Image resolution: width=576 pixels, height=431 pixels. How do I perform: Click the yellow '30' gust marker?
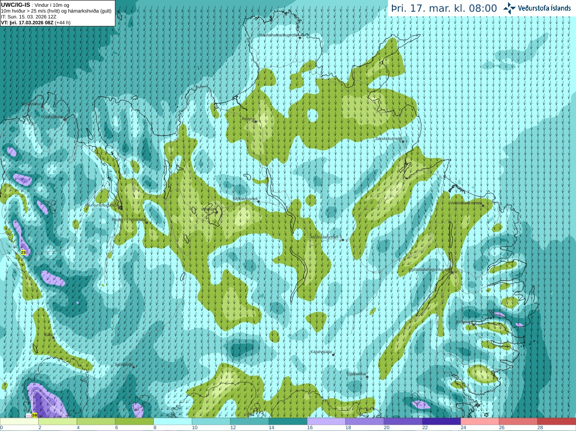35,415
